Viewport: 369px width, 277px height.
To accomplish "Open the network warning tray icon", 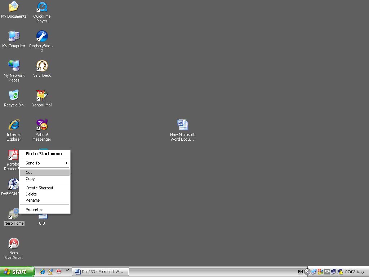I will pos(340,272).
